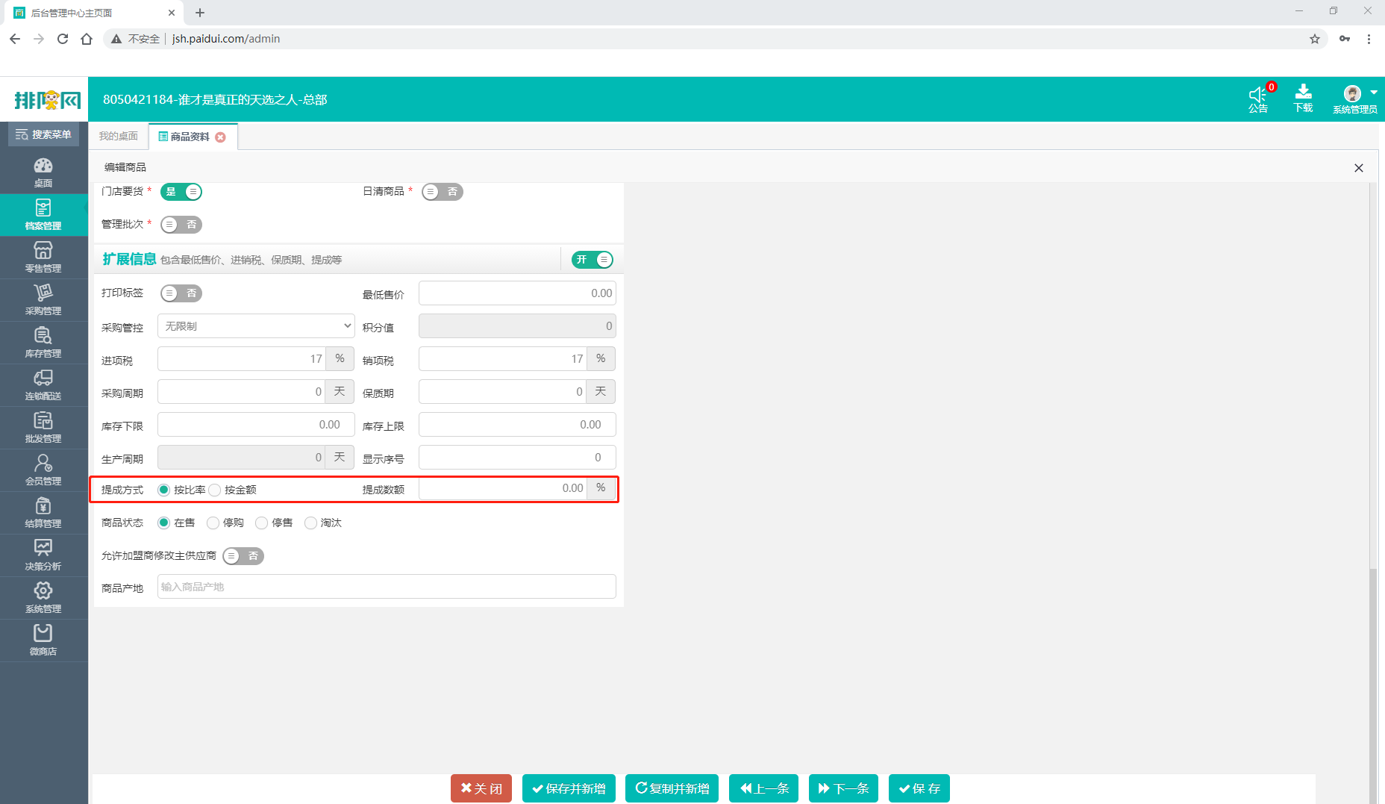Open the 采购管控 dropdown
The height and width of the screenshot is (804, 1385).
(256, 326)
